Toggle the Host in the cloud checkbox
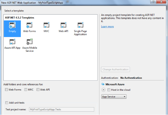The image size is (168, 115). point(109,90)
